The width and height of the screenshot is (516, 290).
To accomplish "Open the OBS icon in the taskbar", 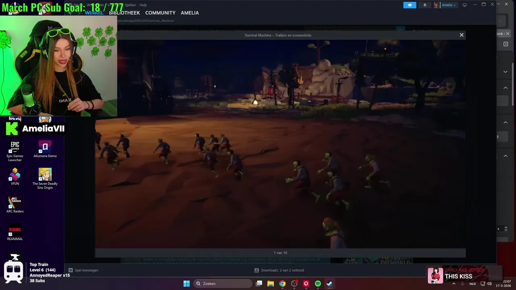I will tap(294, 284).
